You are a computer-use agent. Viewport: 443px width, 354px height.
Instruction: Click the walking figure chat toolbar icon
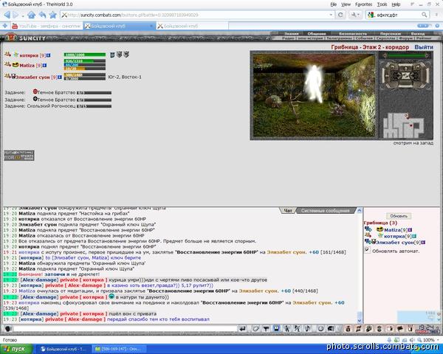coord(286,329)
